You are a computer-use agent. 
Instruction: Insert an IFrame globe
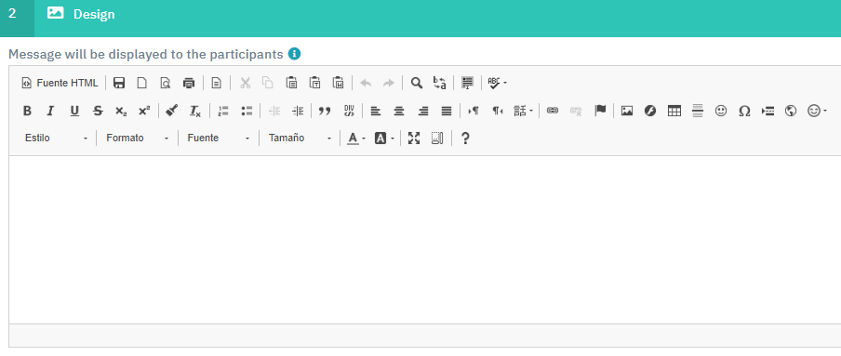click(790, 111)
